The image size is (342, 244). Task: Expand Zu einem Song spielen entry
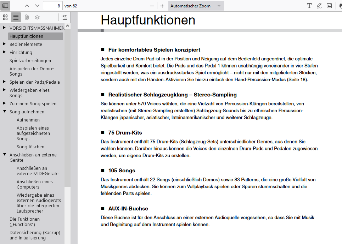coord(4,103)
